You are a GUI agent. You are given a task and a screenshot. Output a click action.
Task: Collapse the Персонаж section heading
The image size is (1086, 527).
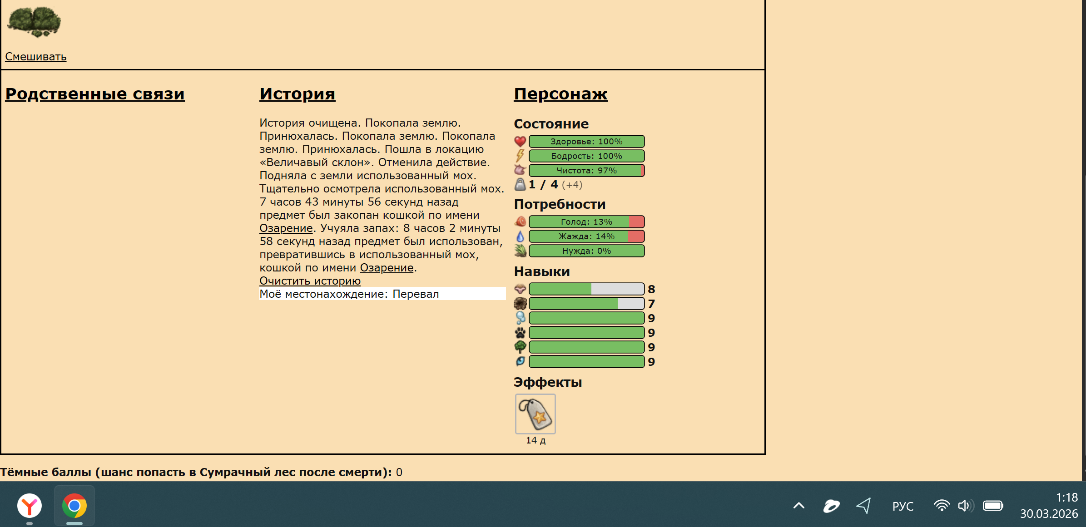coord(560,94)
